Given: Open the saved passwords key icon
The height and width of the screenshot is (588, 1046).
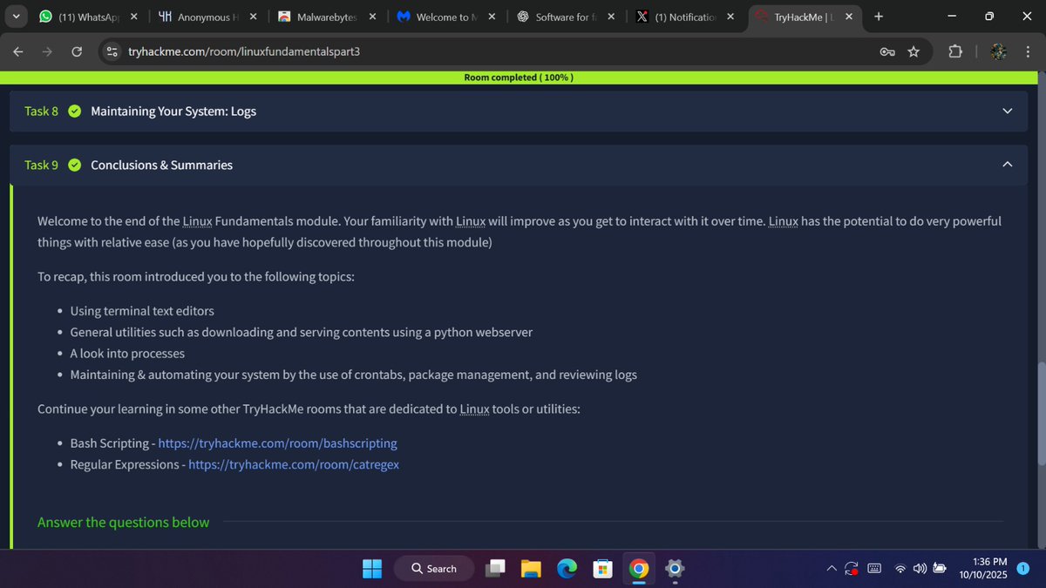Looking at the screenshot, I should (x=887, y=51).
